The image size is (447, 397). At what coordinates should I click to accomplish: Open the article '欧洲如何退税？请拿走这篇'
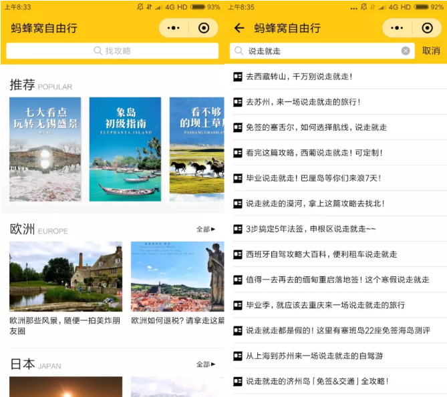tap(178, 321)
